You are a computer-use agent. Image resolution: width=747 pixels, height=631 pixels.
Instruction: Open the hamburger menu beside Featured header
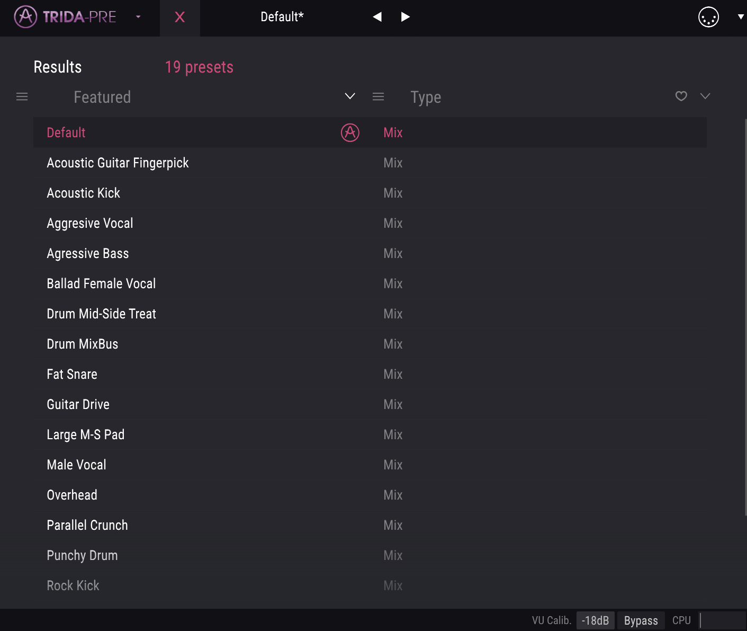[x=22, y=96]
